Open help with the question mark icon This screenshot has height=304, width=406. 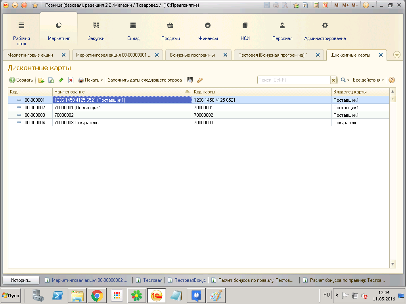click(x=392, y=80)
